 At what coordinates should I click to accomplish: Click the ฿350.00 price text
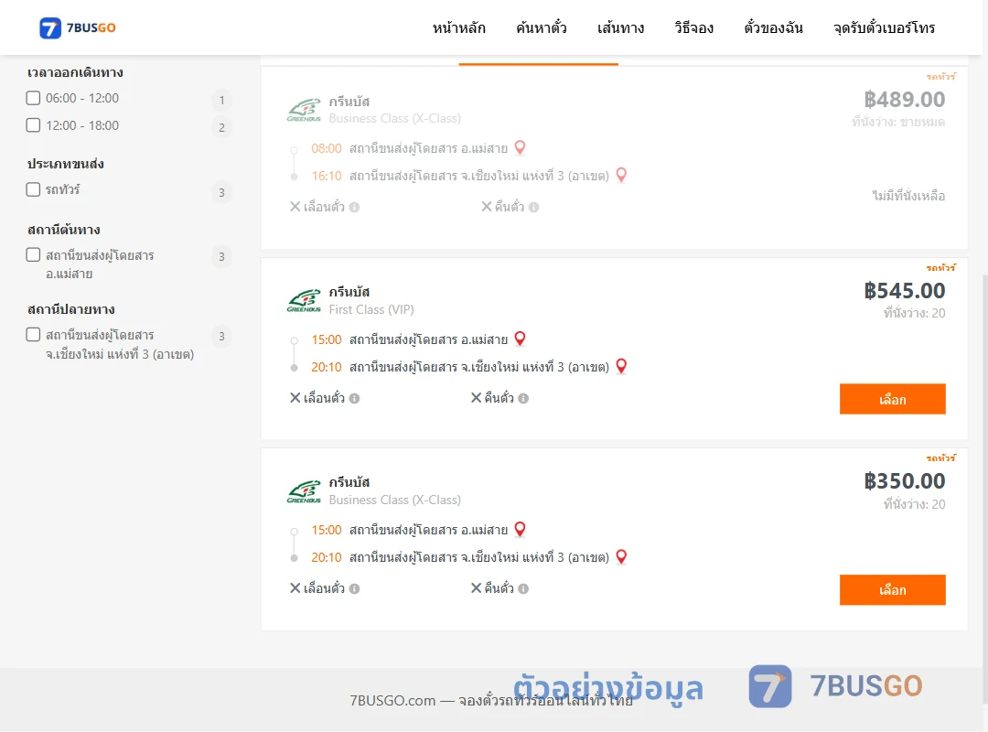[904, 481]
